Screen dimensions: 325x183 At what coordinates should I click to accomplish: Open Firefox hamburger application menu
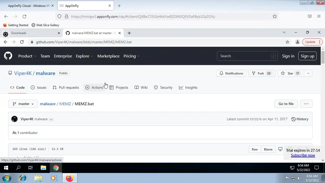[319, 17]
